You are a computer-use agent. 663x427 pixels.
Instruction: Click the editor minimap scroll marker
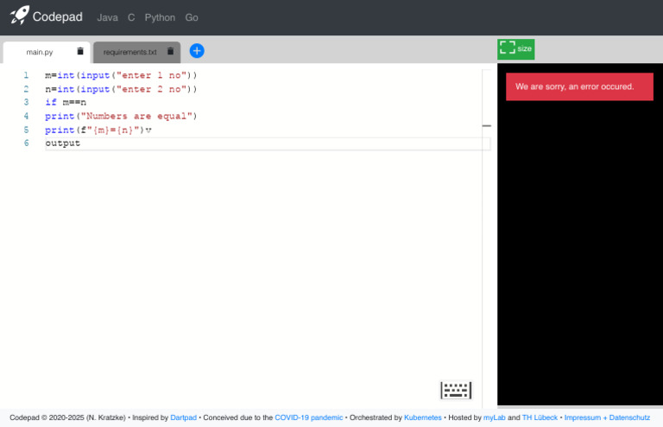click(x=487, y=125)
